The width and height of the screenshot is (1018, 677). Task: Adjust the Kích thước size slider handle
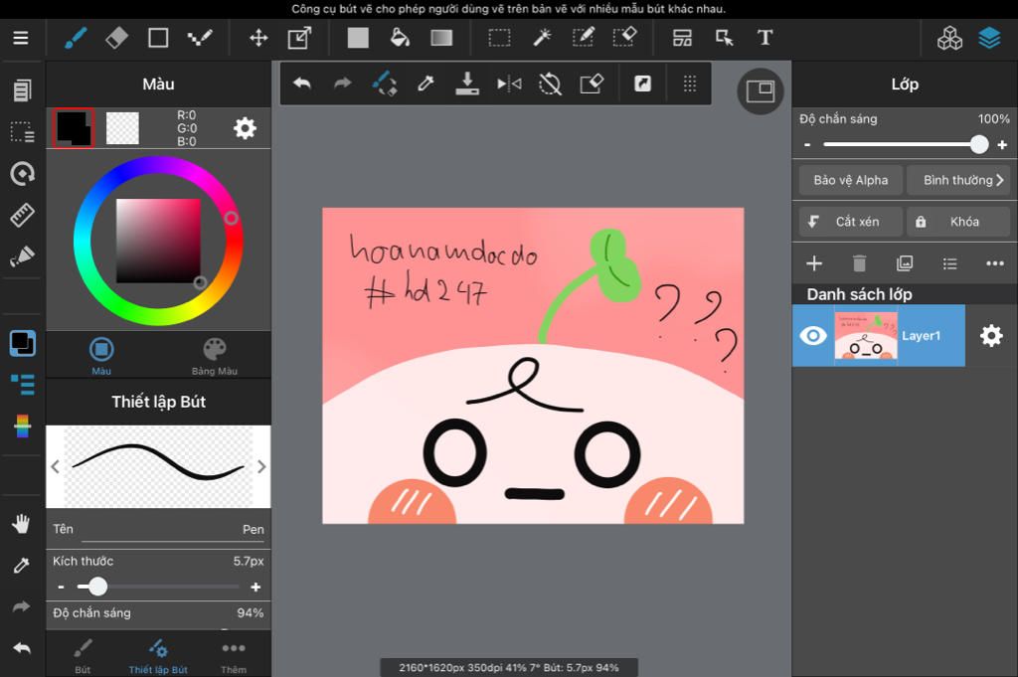point(98,587)
